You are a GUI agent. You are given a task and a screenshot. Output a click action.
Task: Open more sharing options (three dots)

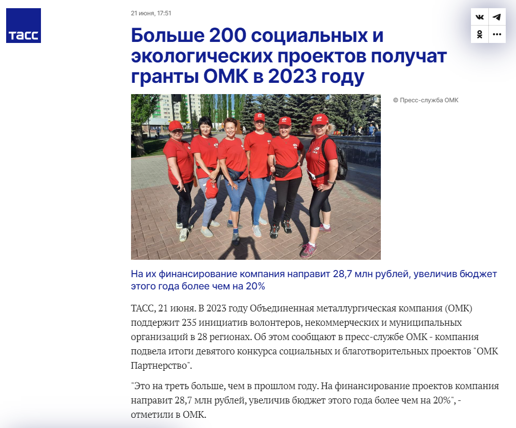[497, 34]
